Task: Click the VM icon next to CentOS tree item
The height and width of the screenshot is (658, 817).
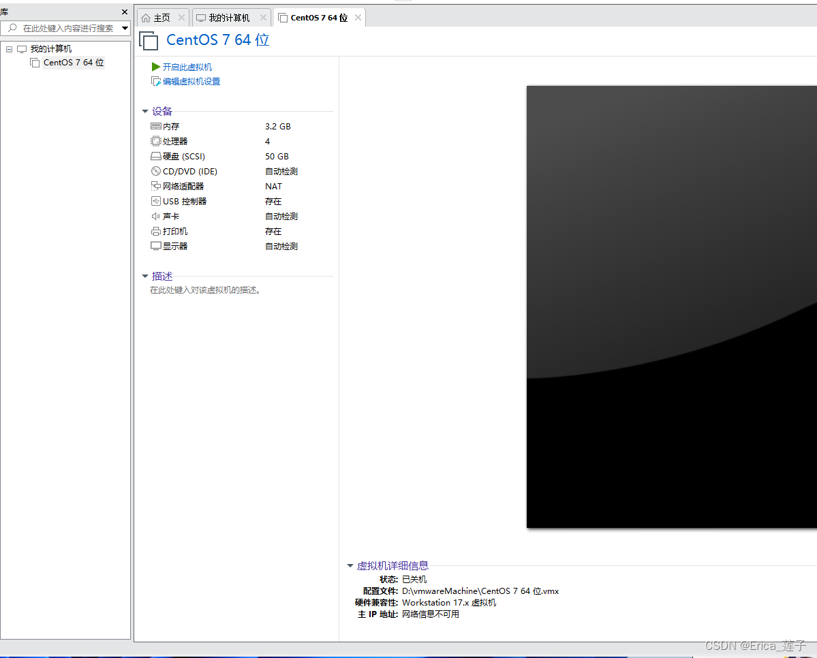Action: pos(35,63)
